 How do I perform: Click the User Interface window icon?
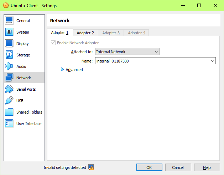tap(9, 124)
